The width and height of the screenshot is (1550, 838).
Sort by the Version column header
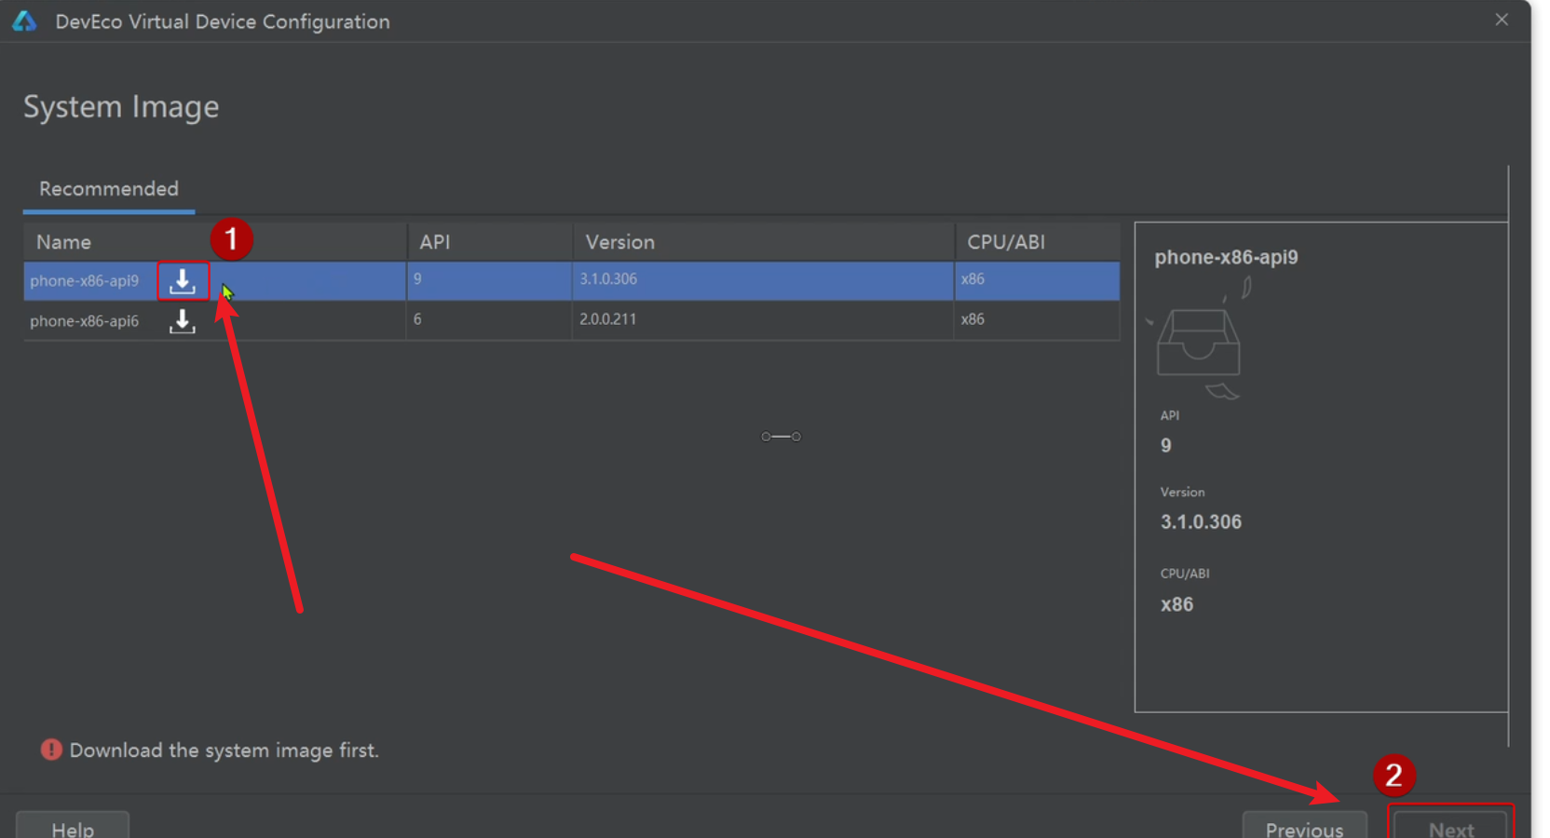point(620,242)
